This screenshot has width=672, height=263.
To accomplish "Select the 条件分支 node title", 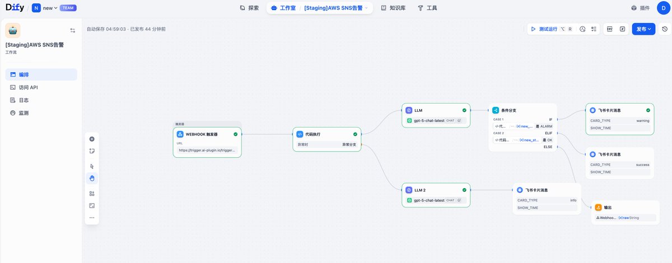I will 508,110.
